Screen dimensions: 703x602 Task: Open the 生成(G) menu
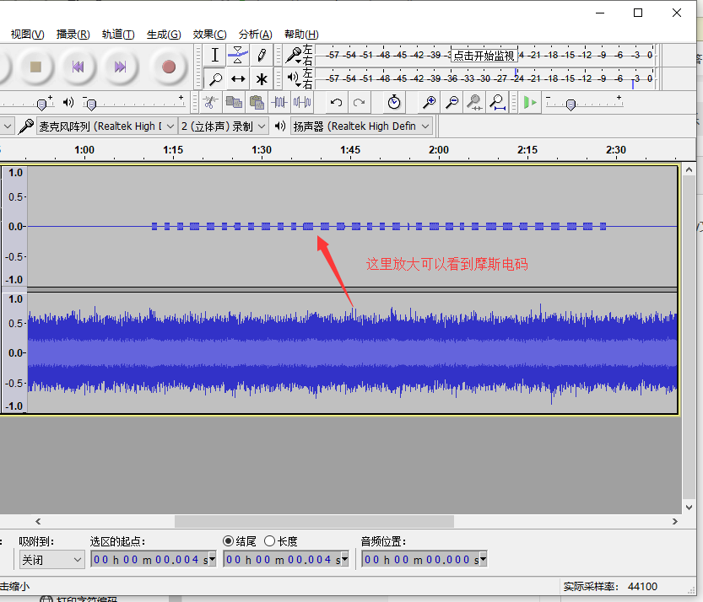coord(164,34)
